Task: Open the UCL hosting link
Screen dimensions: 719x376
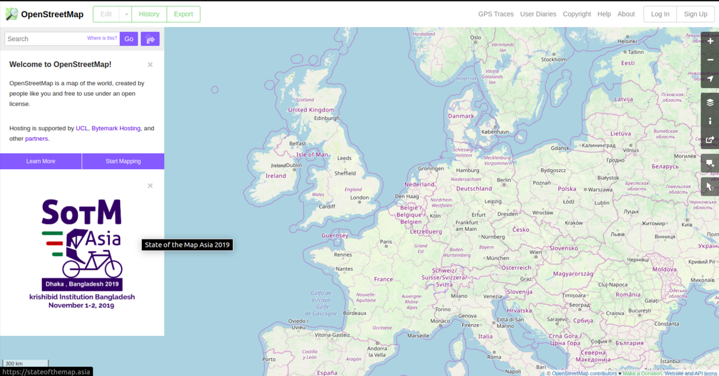Action: point(82,129)
